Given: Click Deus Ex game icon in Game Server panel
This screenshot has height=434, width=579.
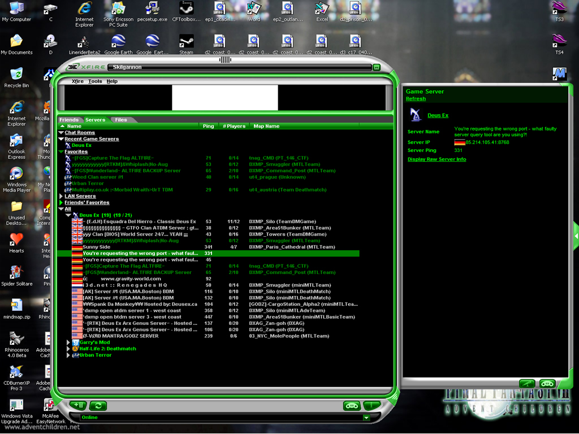Looking at the screenshot, I should (x=416, y=115).
